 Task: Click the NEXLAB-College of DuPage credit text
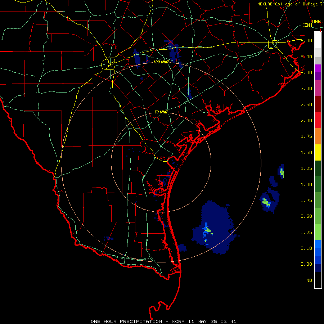(289, 4)
